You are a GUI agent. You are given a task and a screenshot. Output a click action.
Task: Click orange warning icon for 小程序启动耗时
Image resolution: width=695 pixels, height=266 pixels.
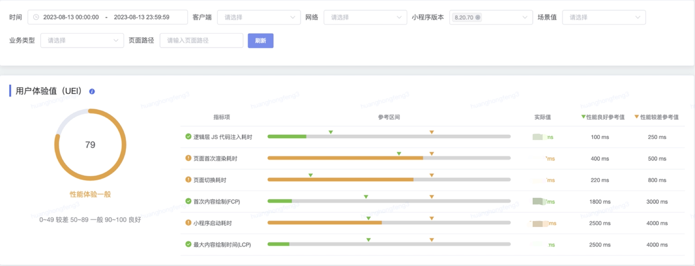tap(188, 223)
